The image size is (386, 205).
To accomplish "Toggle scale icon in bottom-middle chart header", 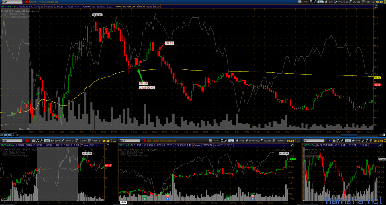I will 291,145.
